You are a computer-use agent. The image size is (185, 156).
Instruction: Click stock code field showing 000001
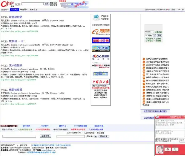(x=149, y=32)
